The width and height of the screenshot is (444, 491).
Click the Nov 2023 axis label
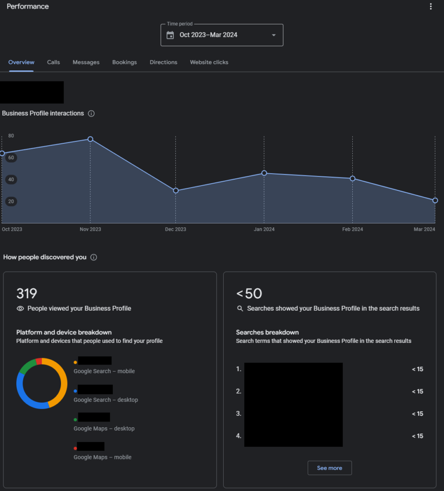(x=90, y=229)
